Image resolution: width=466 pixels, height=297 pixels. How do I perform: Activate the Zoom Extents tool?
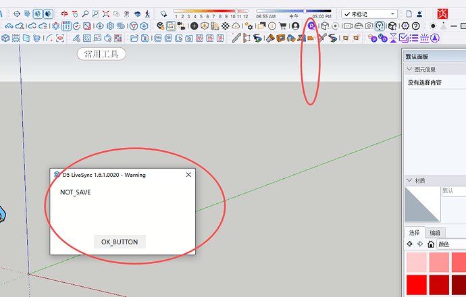click(106, 14)
